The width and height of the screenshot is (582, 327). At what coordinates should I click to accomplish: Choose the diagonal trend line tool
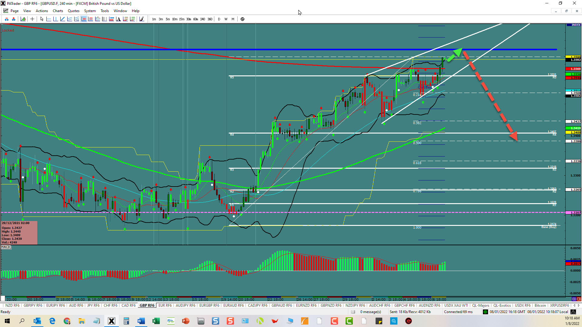click(x=62, y=19)
